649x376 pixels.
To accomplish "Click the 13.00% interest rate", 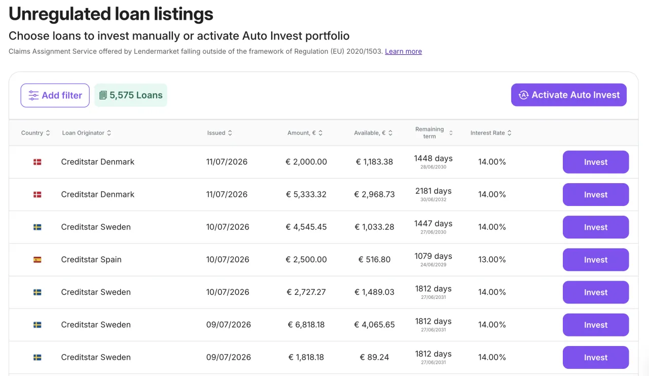I will pos(492,259).
